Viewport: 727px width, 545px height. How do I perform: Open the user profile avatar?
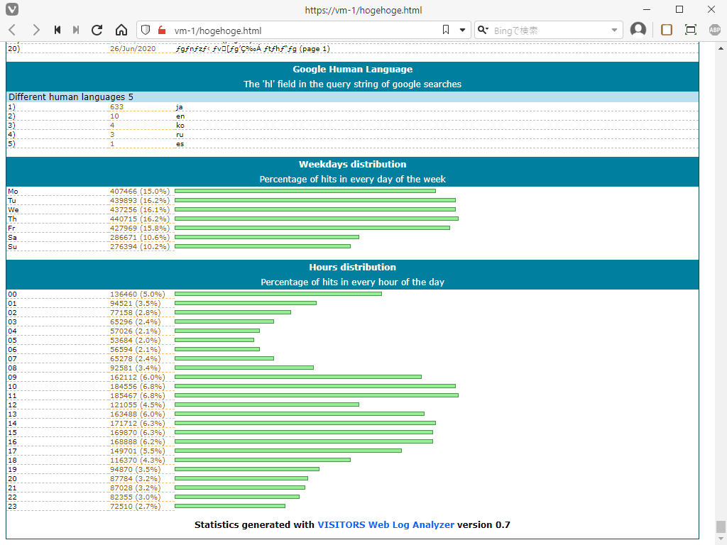pos(638,30)
